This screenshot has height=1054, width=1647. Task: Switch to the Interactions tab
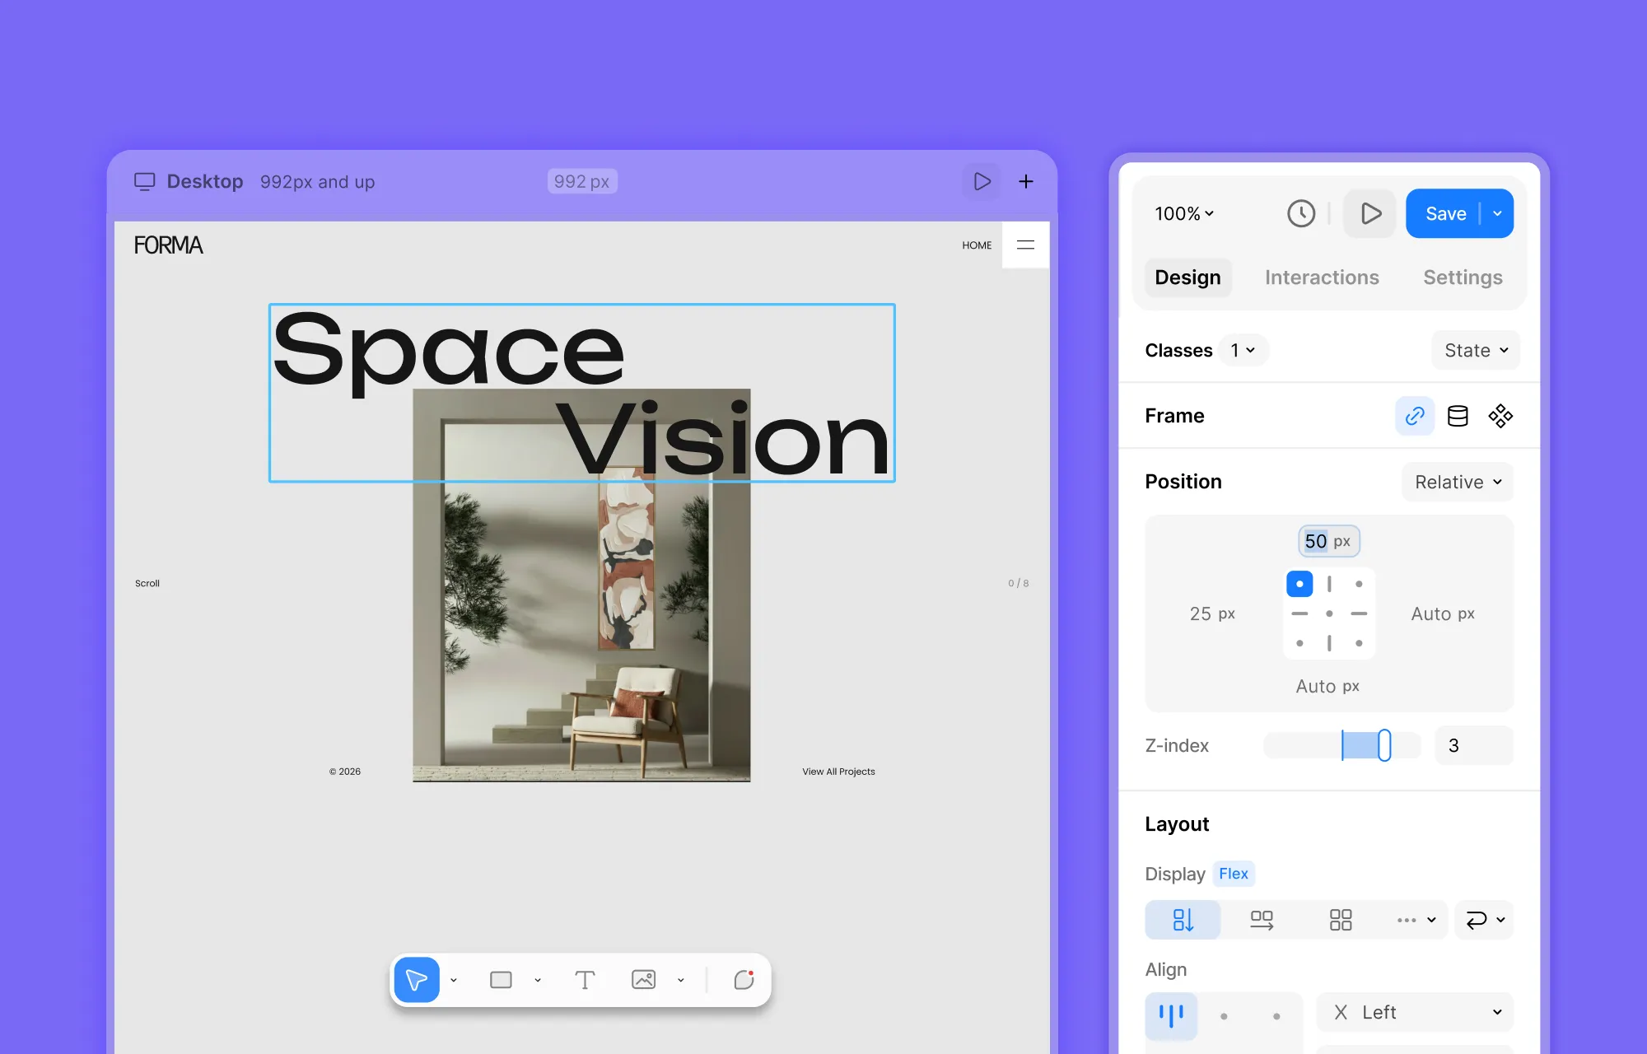1322,277
